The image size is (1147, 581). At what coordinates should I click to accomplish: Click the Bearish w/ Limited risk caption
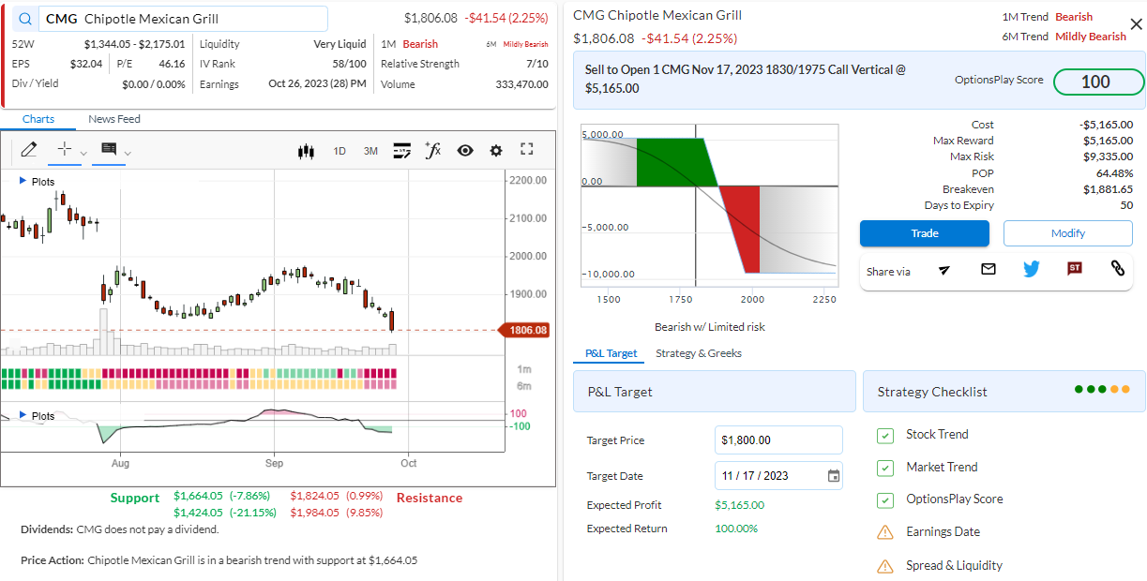click(x=710, y=327)
